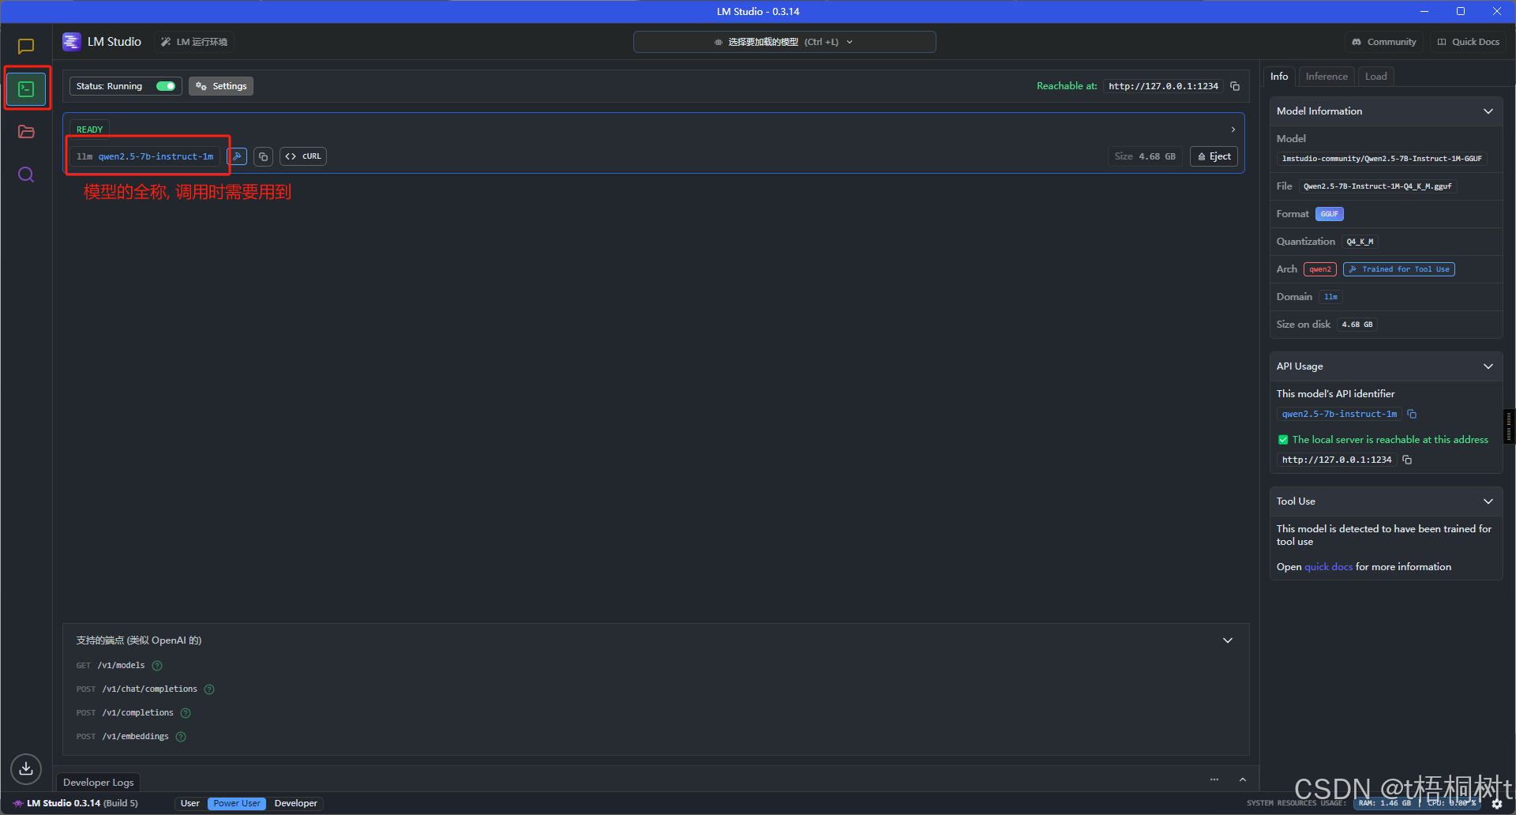Open the Developer Logs more options menu

(1214, 779)
